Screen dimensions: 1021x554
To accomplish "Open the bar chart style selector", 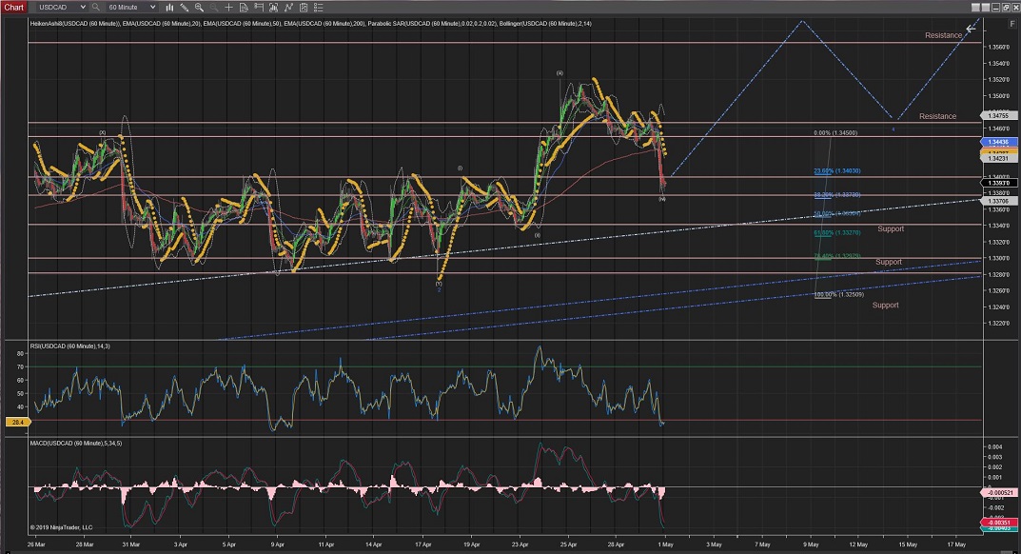I will [169, 8].
